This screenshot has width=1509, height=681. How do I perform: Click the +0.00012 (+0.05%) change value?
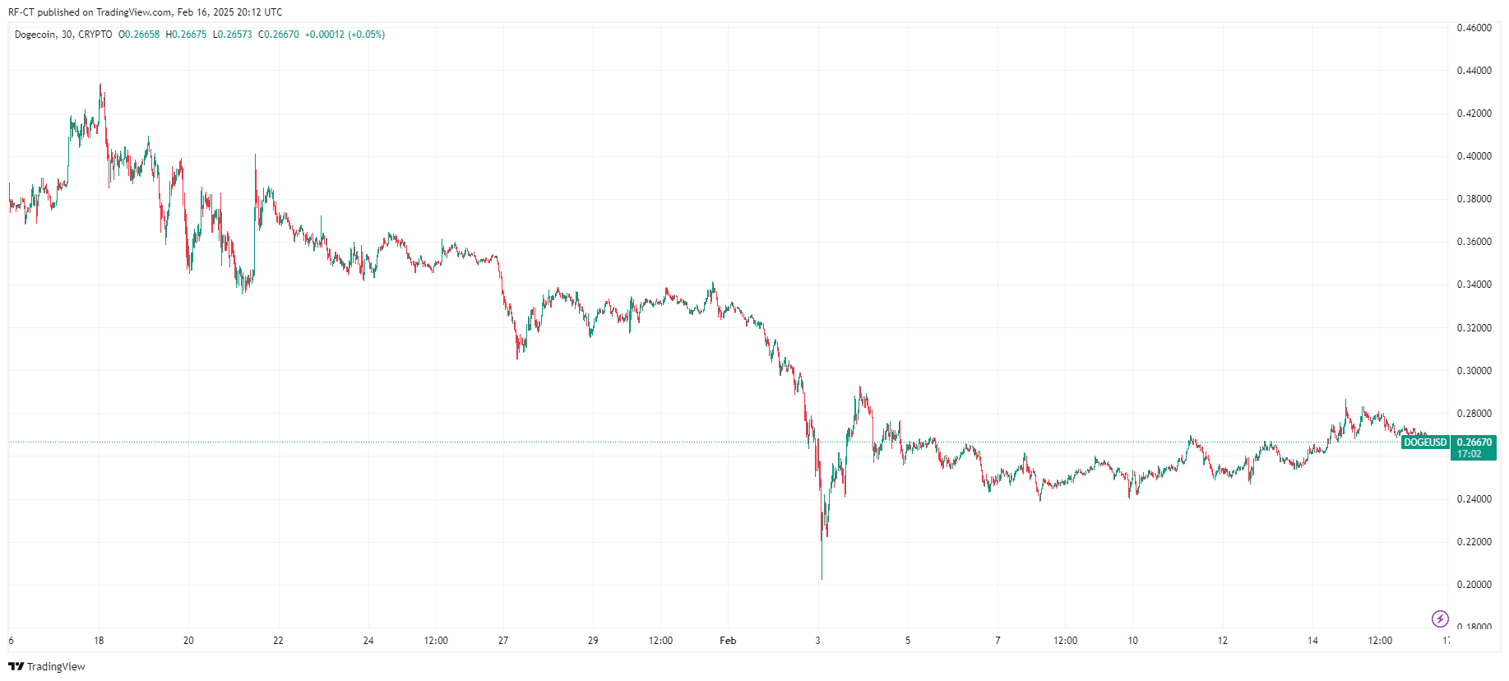pos(345,35)
